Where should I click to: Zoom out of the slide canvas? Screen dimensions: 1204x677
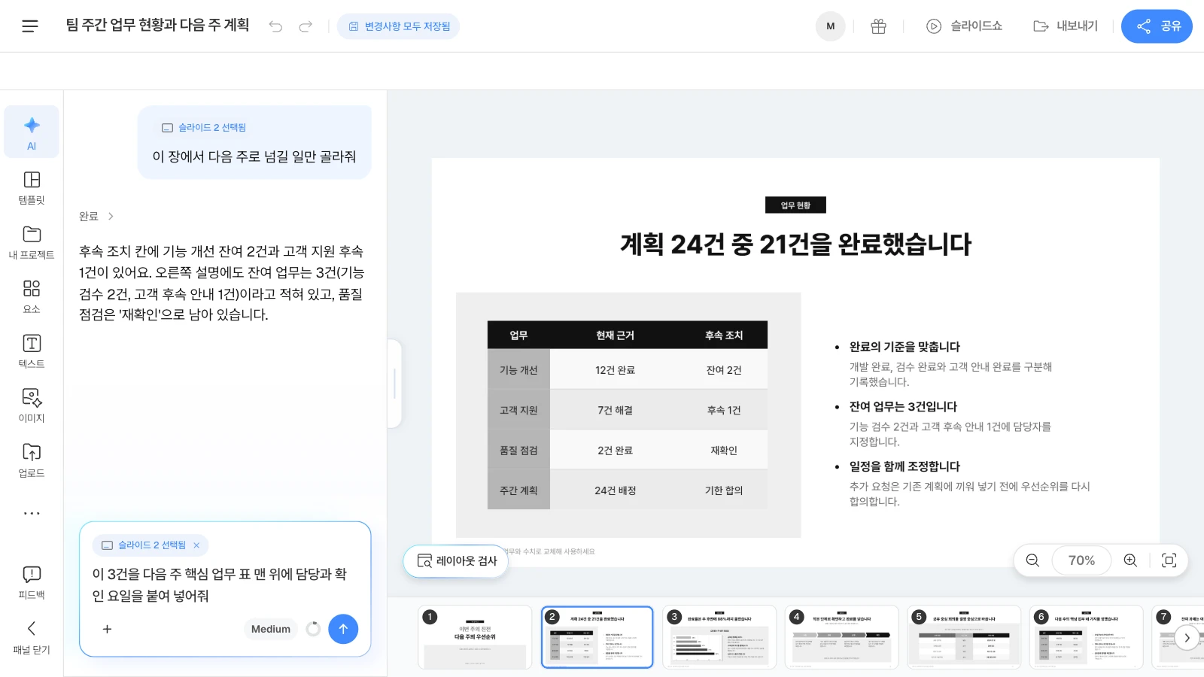point(1032,560)
